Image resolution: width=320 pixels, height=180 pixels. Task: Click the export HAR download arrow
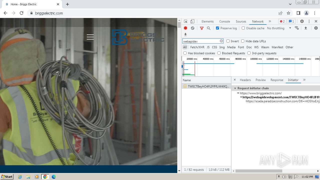coord(185,34)
